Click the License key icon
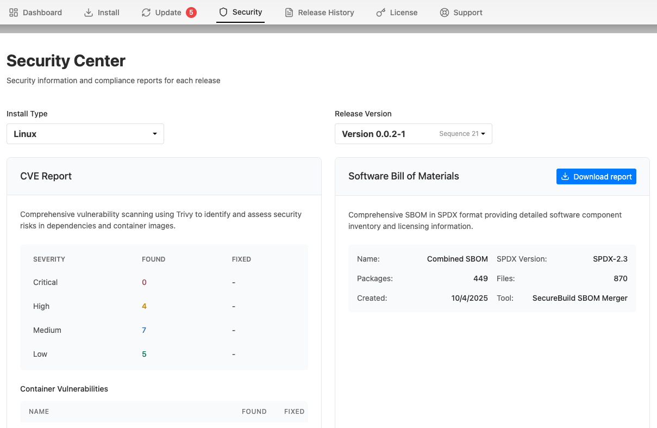The width and height of the screenshot is (657, 428). 381,12
